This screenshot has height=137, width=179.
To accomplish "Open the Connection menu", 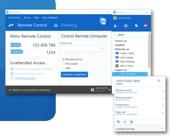I will [x=14, y=18].
